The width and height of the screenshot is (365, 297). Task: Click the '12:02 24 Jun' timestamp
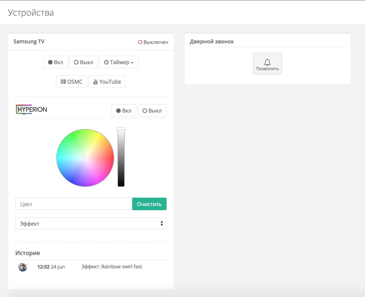tap(51, 267)
